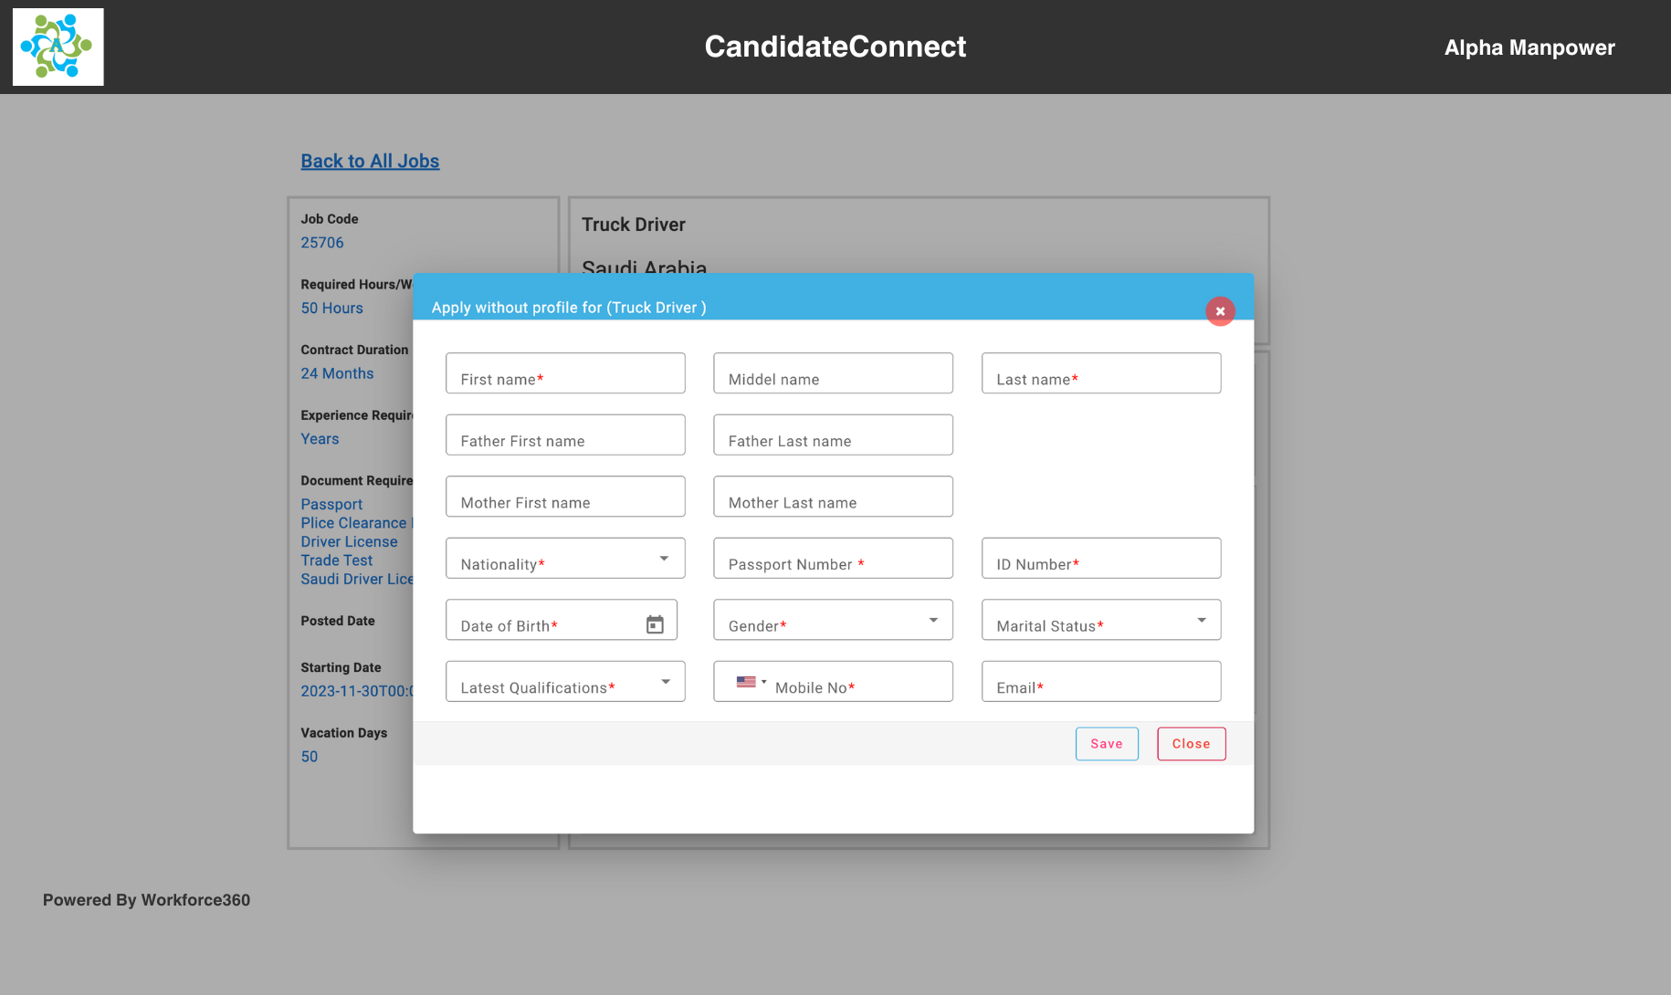Open the Date of Birth calendar picker
Viewport: 1671px width, 995px height.
click(655, 624)
